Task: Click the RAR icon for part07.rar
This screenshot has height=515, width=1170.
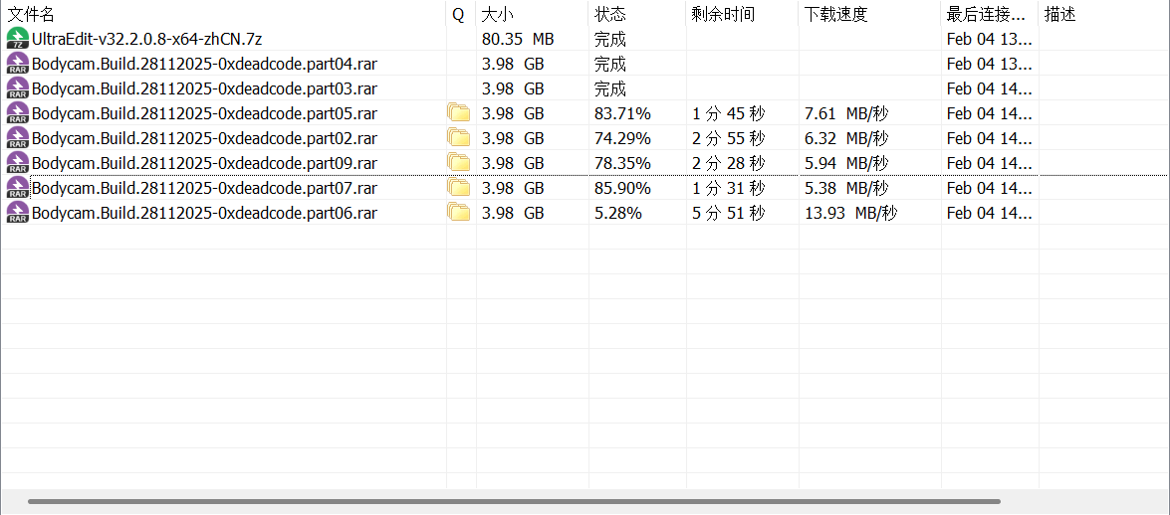Action: pos(17,188)
